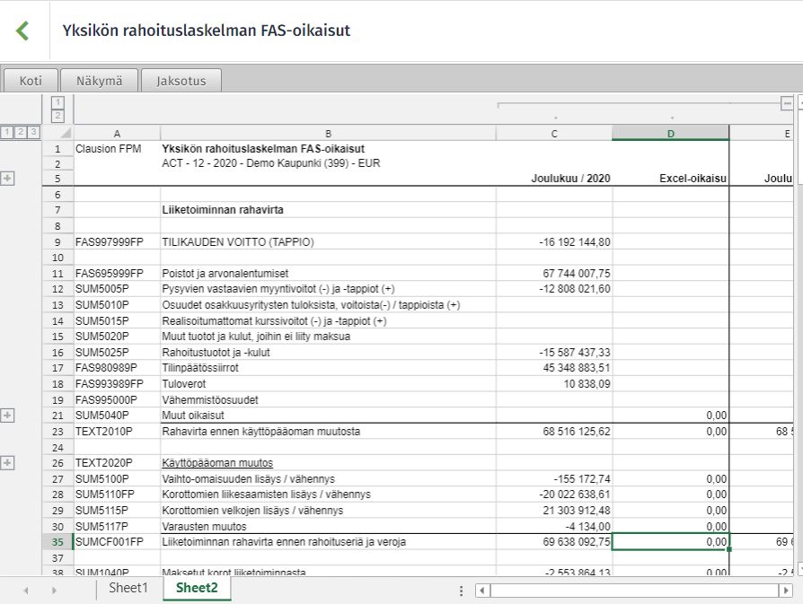
Task: Switch to the Jaksotus tab
Action: click(181, 81)
